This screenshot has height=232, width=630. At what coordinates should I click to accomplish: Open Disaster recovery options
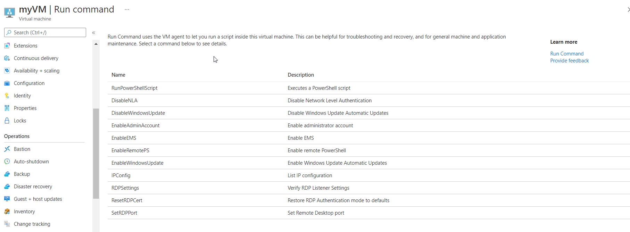(x=33, y=186)
